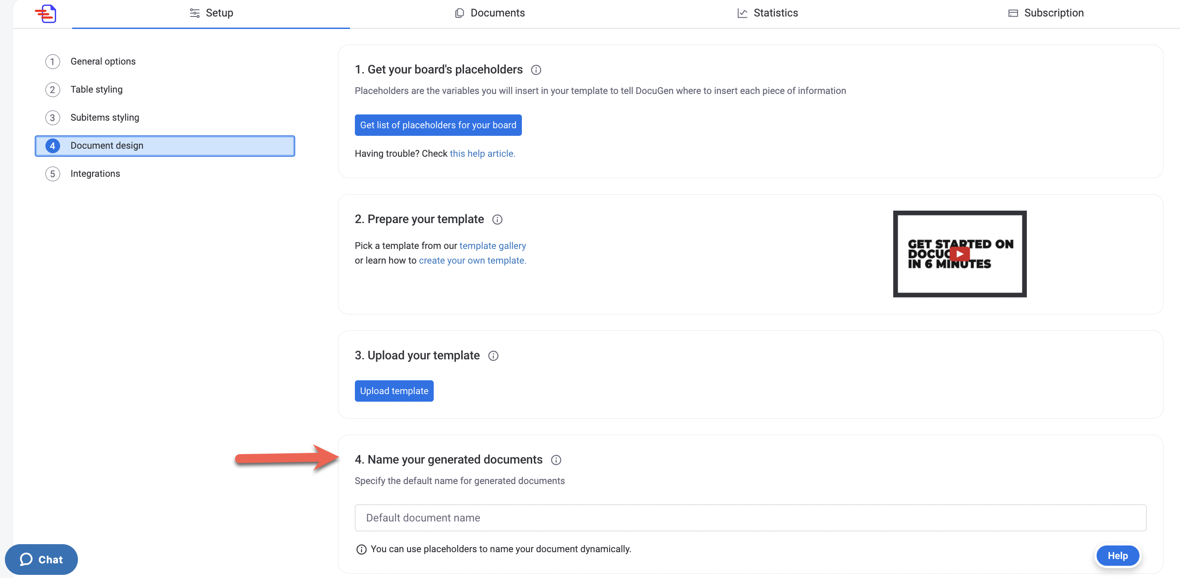The width and height of the screenshot is (1180, 578).
Task: Play the Get Started video thumbnail
Action: tap(959, 254)
